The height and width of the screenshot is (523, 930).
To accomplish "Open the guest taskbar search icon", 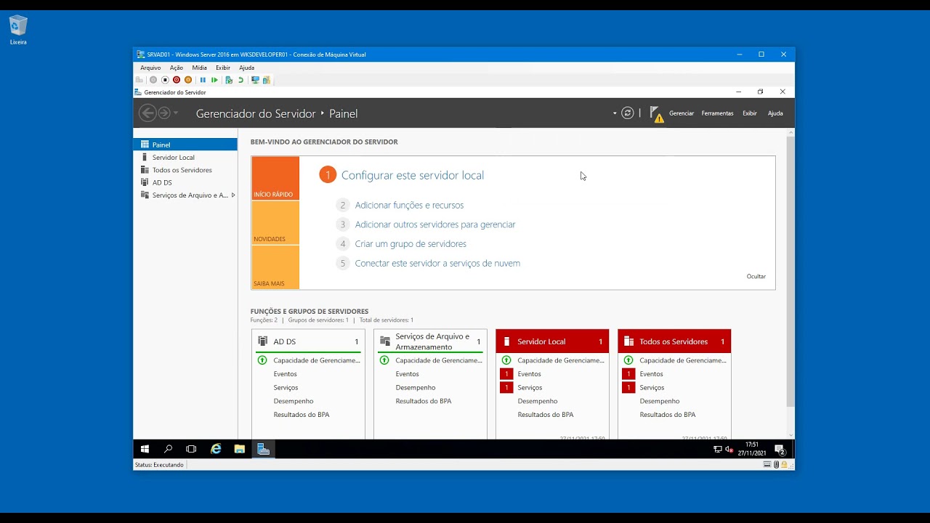I will pos(168,449).
